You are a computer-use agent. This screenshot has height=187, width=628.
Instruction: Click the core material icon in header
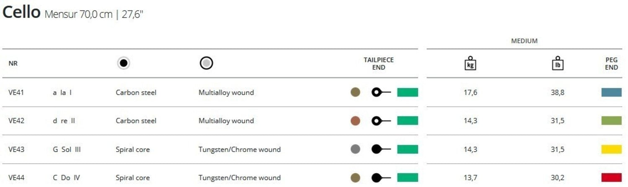[123, 63]
